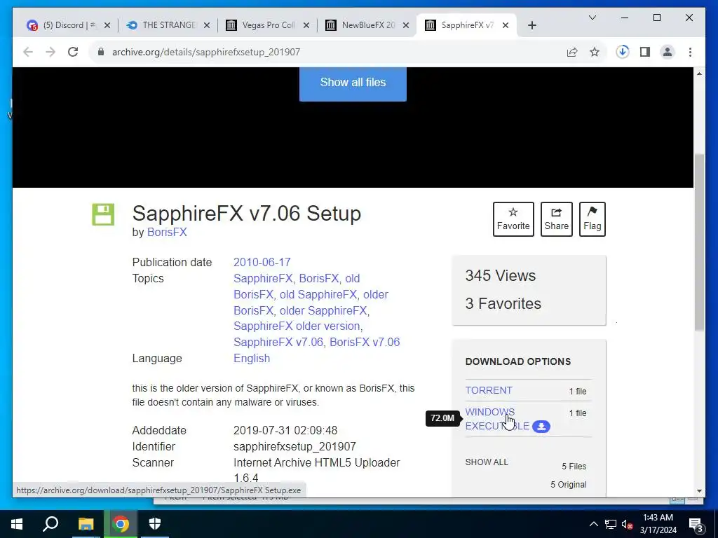Open old SapphireFX topic link

318,295
